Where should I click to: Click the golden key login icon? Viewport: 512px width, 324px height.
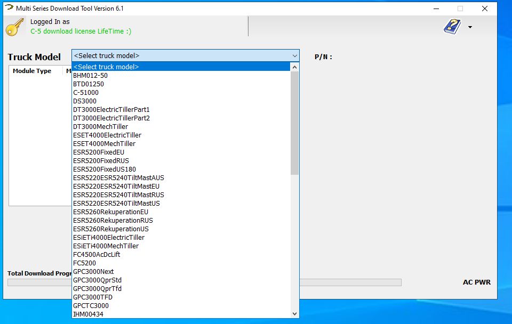click(x=15, y=27)
